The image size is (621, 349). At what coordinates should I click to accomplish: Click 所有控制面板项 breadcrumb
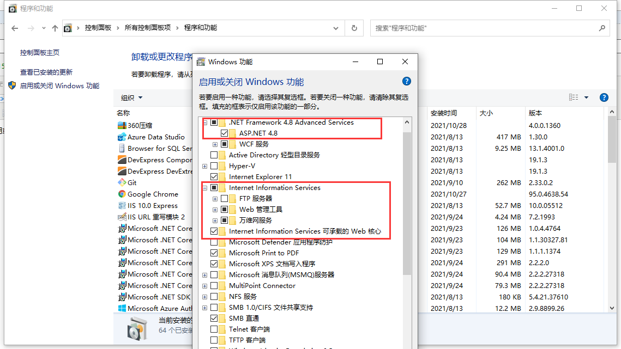click(x=148, y=28)
